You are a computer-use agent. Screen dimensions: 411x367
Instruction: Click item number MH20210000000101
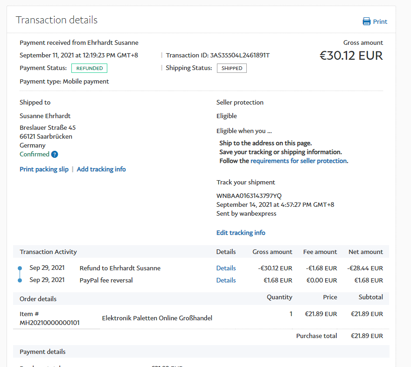click(x=49, y=323)
